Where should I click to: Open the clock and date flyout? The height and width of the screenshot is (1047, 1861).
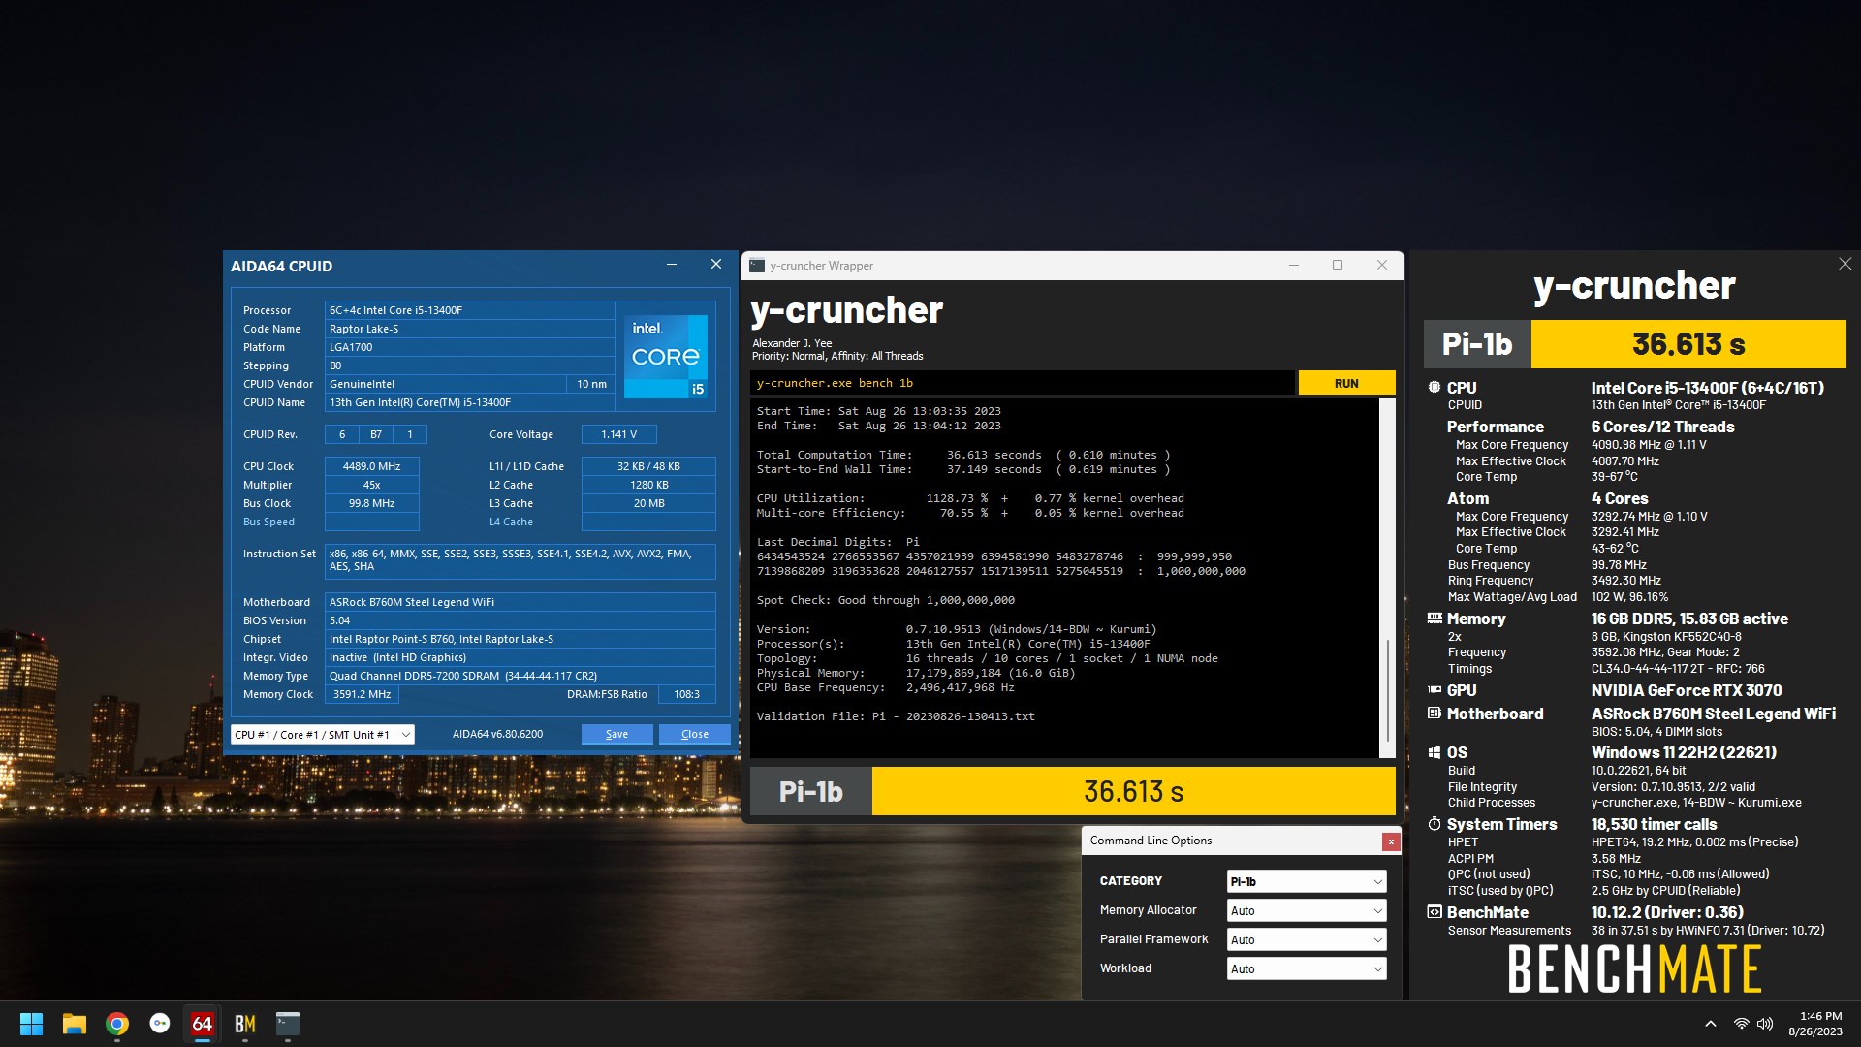tap(1815, 1024)
